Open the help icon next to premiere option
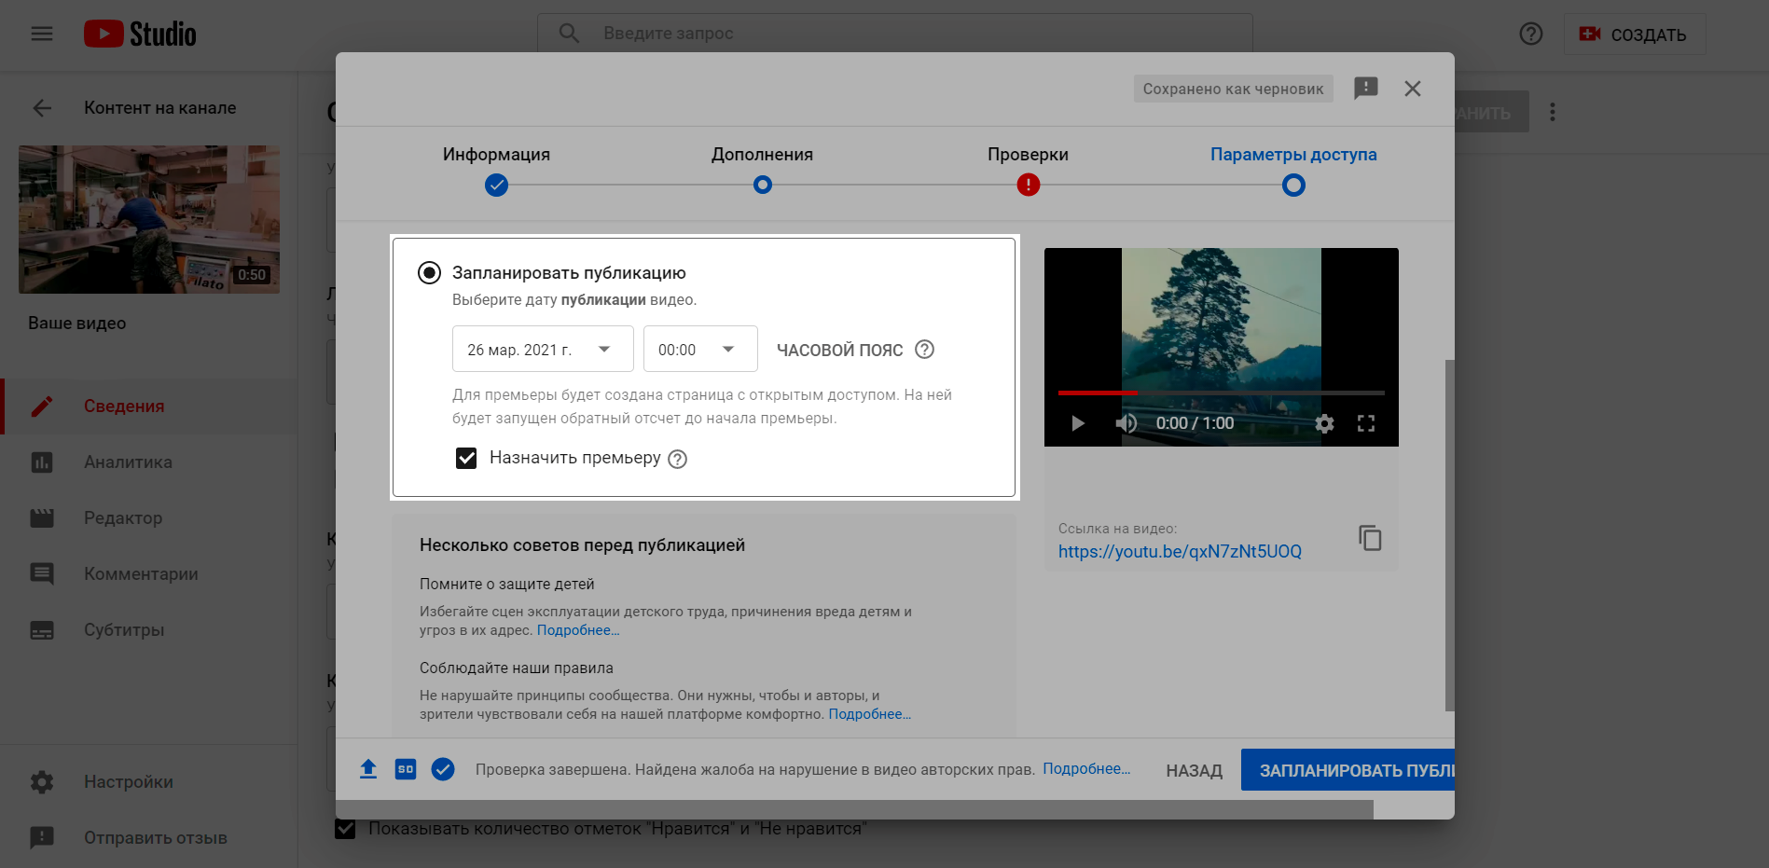Screen dimensions: 1769x868 [678, 459]
